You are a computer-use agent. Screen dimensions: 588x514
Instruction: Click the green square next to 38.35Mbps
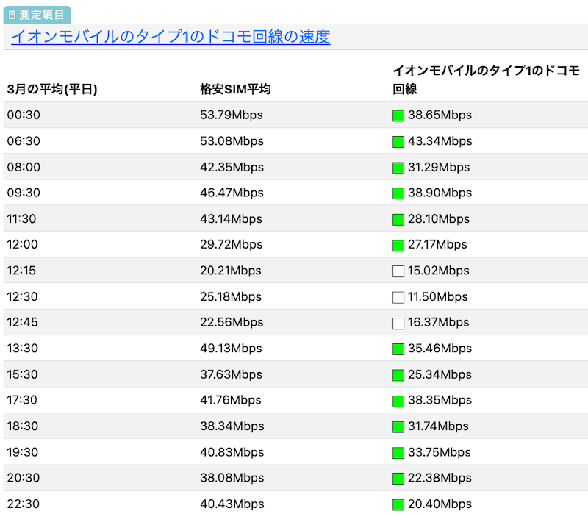click(398, 400)
